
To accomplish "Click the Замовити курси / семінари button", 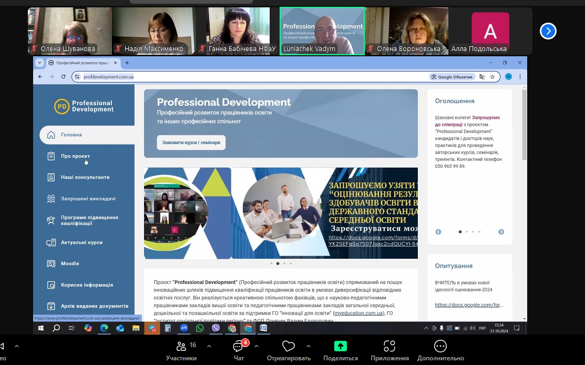I will point(191,143).
